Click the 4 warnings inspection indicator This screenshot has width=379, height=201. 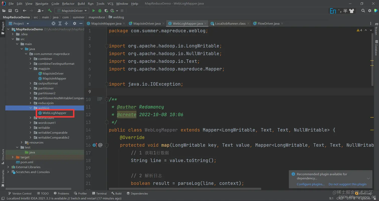(359, 30)
